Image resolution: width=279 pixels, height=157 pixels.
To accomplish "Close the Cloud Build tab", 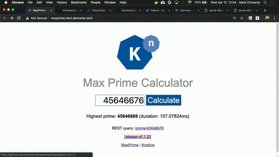I will (110, 10).
